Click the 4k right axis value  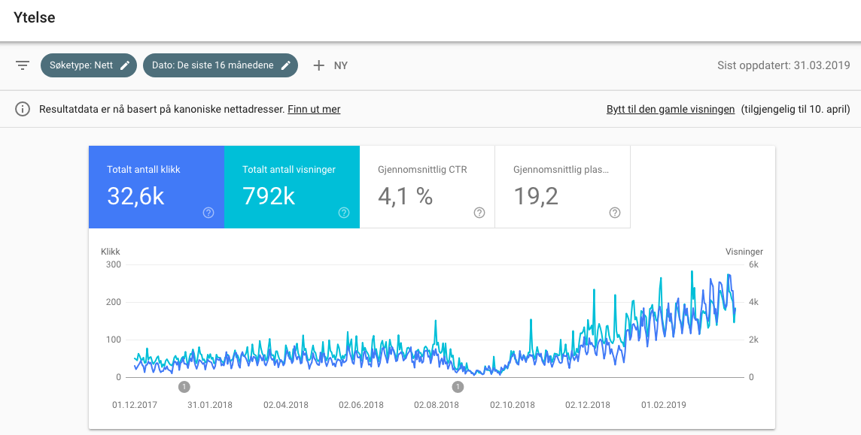point(754,303)
